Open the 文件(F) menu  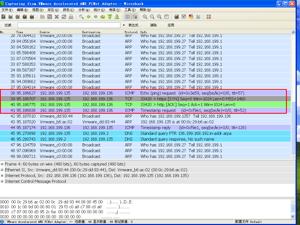click(x=7, y=10)
